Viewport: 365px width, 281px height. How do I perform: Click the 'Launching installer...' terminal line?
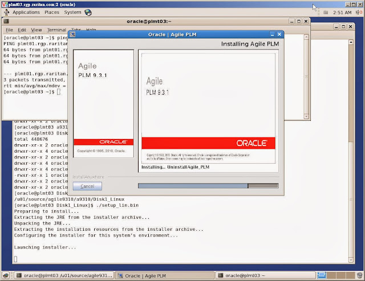pyautogui.click(x=45, y=247)
